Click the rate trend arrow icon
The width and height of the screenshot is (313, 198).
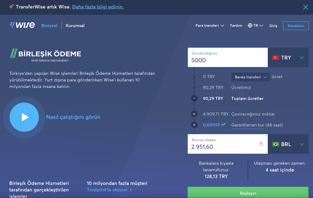(223, 125)
